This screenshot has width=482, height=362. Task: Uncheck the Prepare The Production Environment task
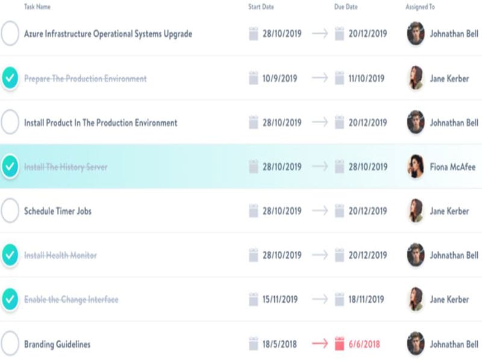pos(10,78)
